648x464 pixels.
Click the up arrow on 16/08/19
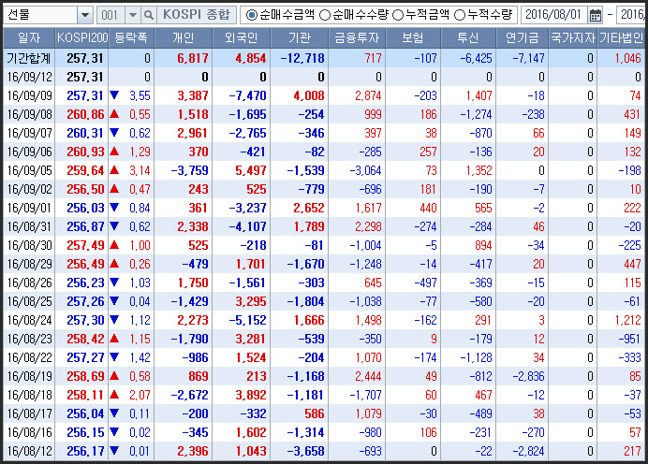coord(114,376)
